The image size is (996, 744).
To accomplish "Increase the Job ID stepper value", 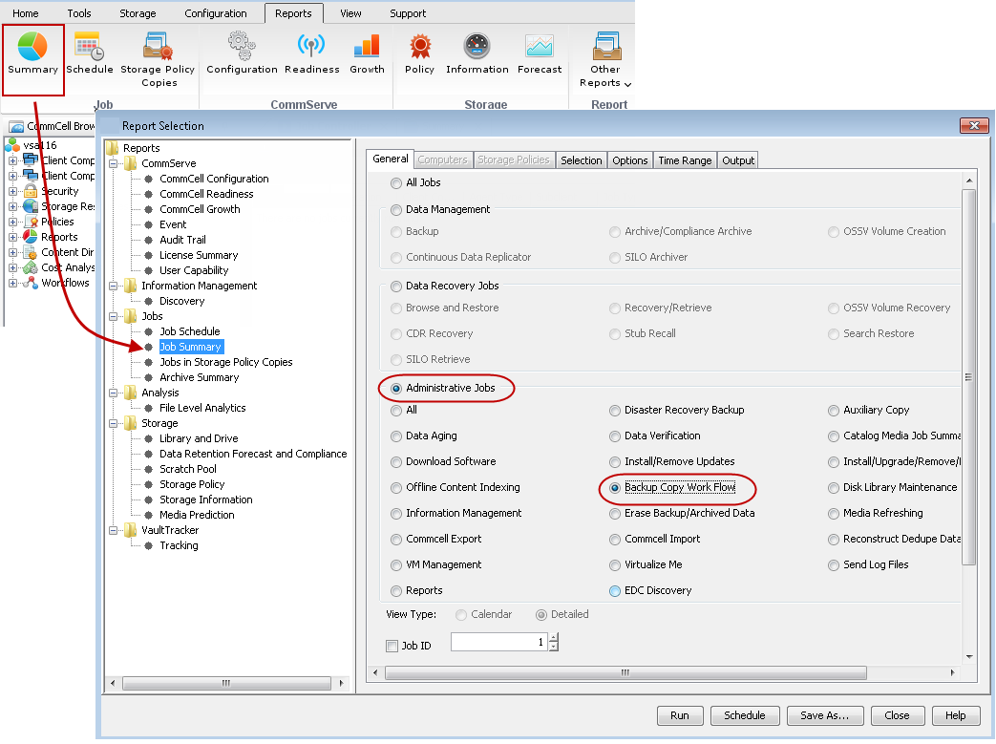I will coord(553,637).
